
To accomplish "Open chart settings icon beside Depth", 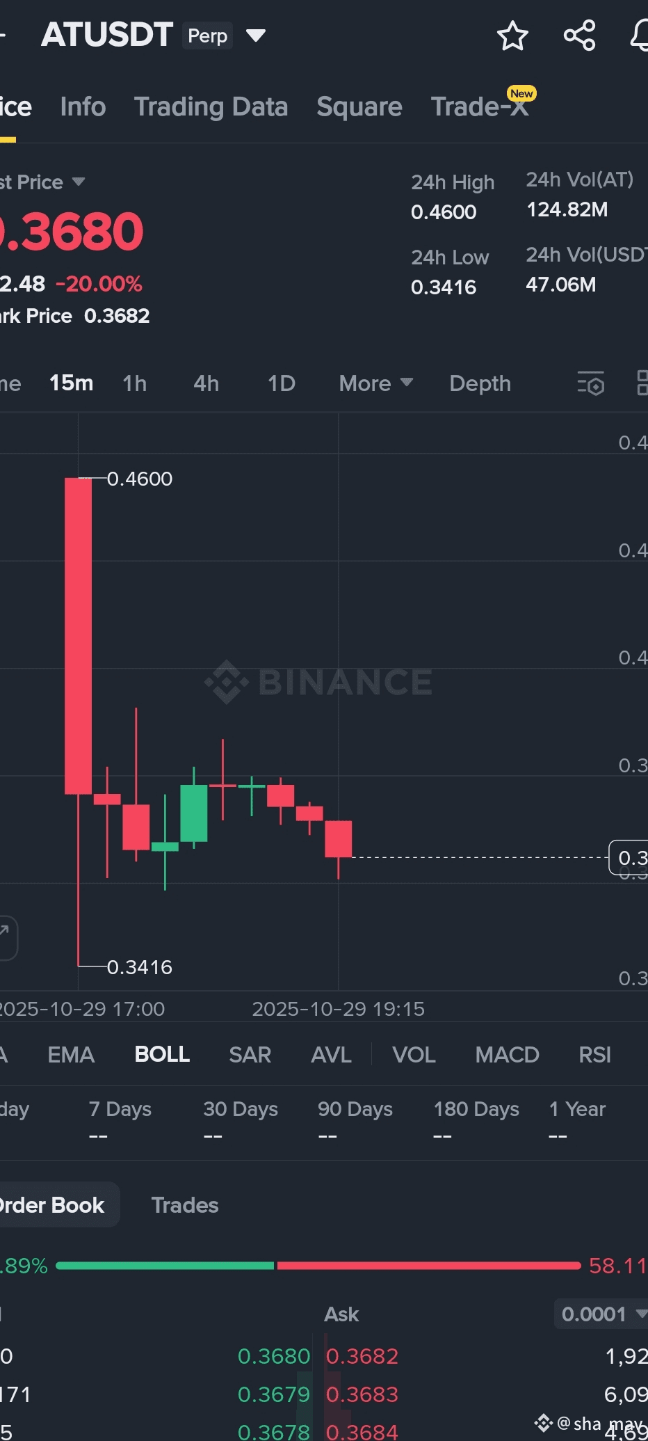I will (591, 383).
